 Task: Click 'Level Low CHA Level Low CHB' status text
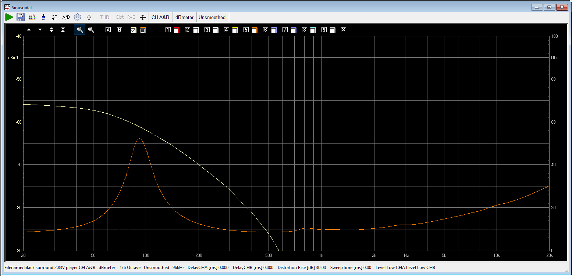(x=405, y=268)
